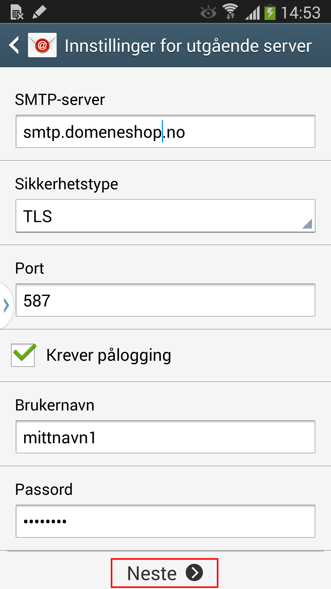Tap the Innstillinger for utgående server title

click(x=188, y=46)
